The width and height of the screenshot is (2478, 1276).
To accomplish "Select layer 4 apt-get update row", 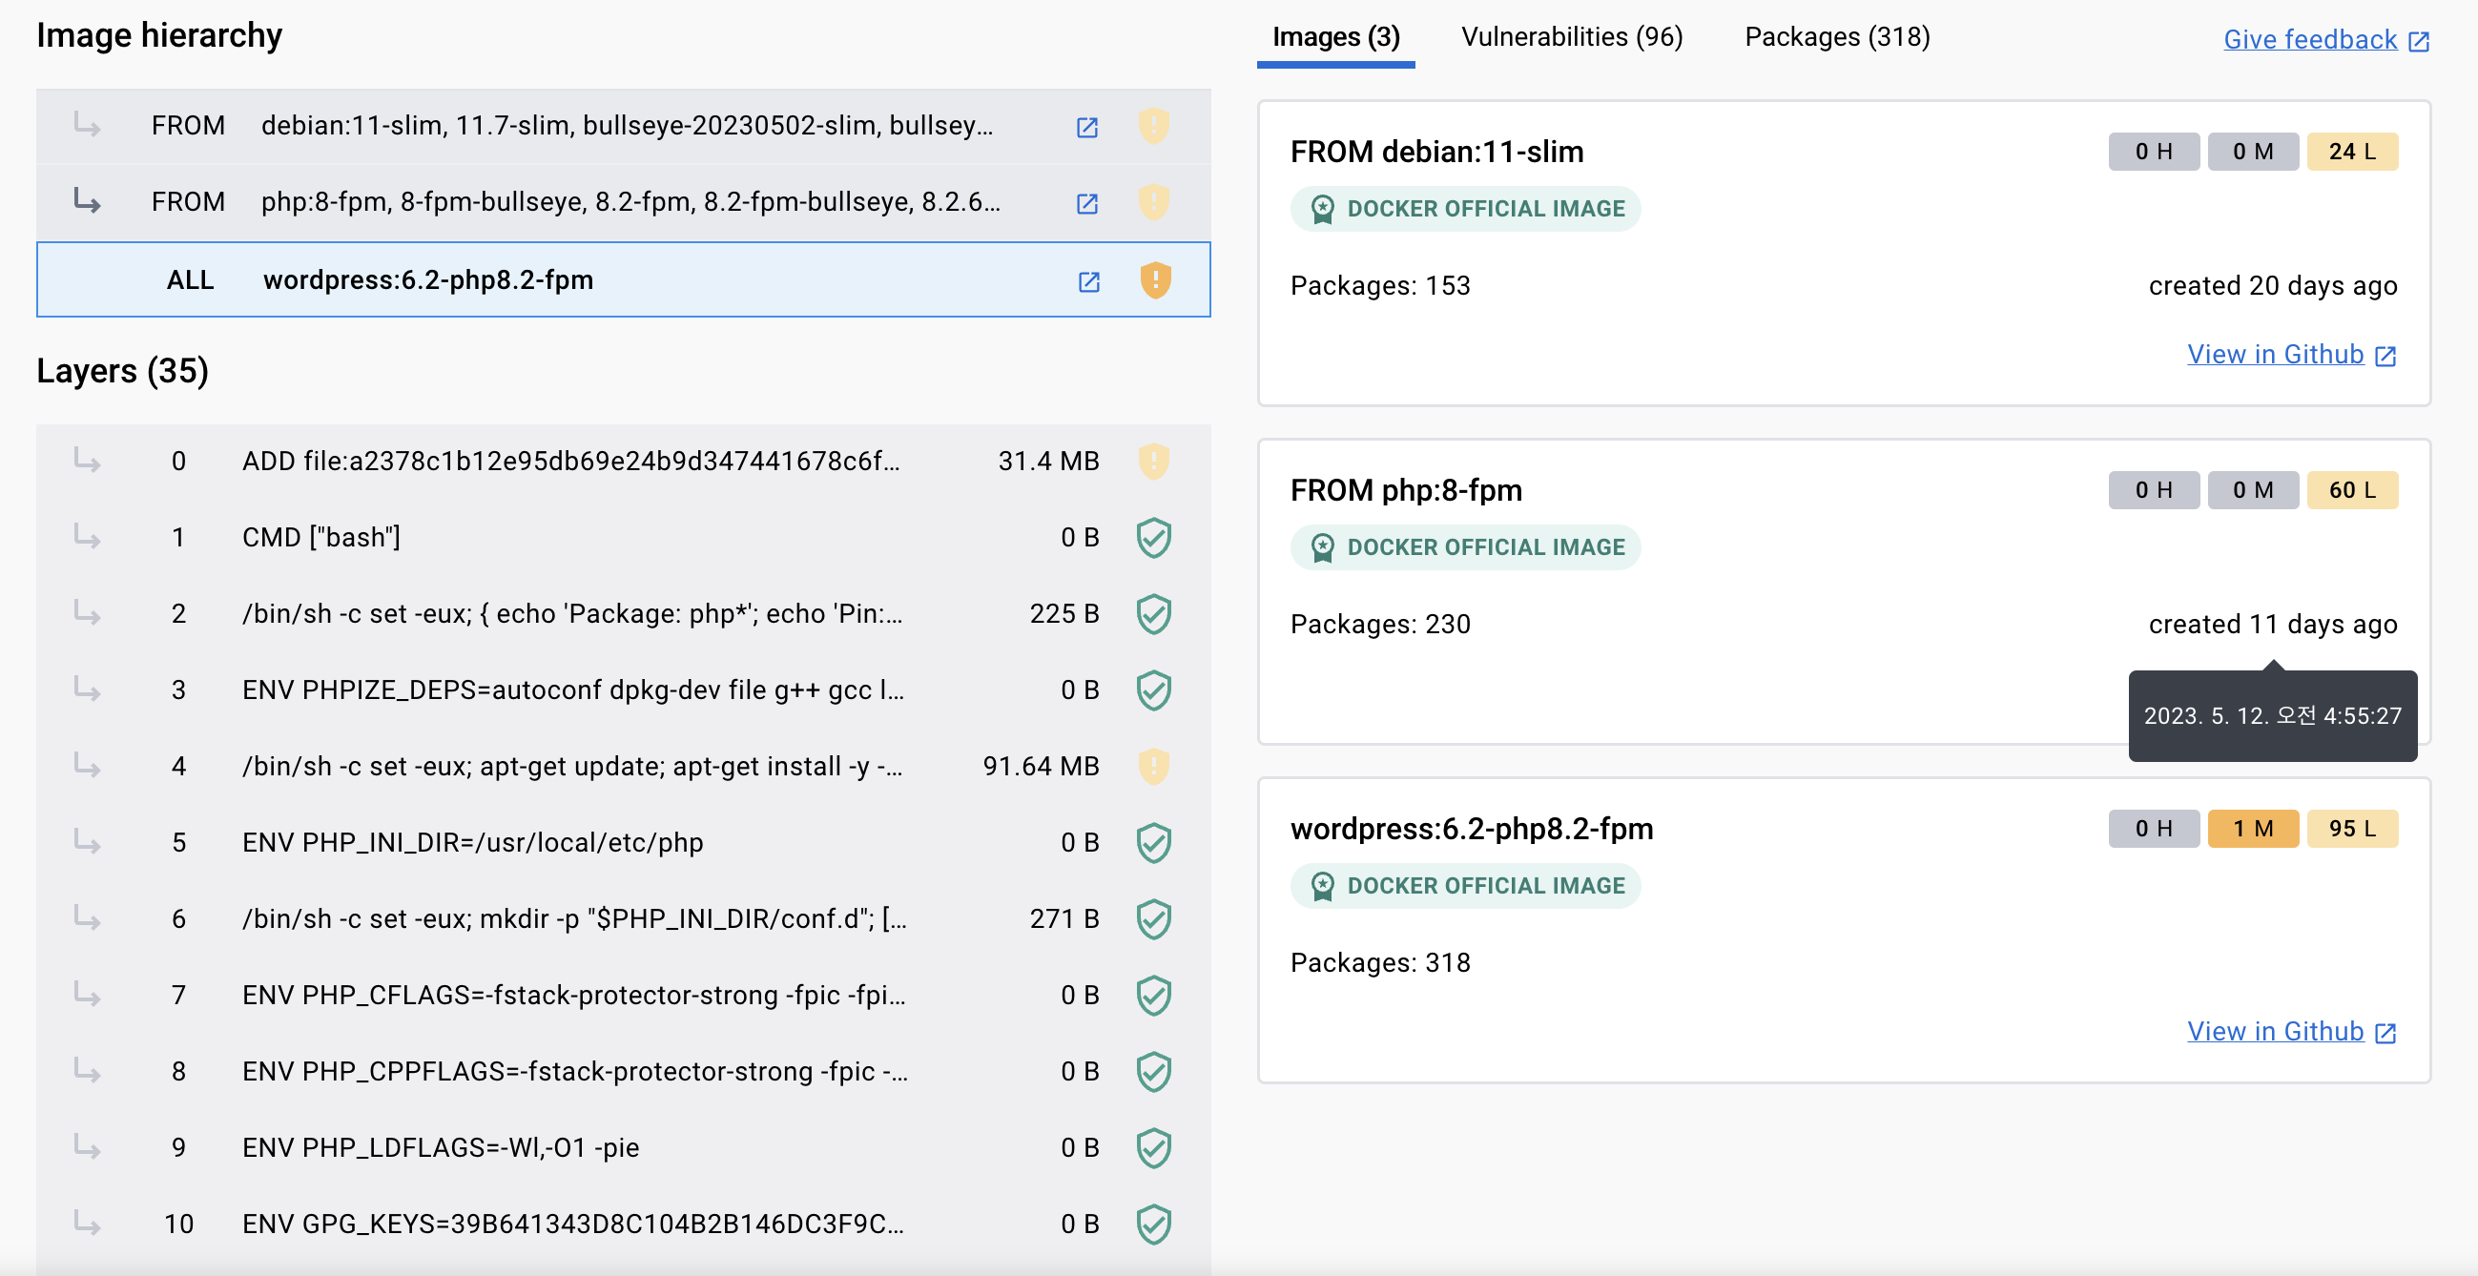I will pyautogui.click(x=571, y=767).
